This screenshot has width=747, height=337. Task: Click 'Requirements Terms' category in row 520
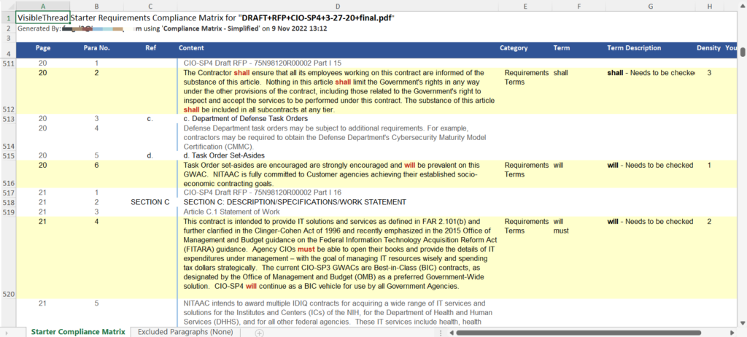(x=525, y=257)
